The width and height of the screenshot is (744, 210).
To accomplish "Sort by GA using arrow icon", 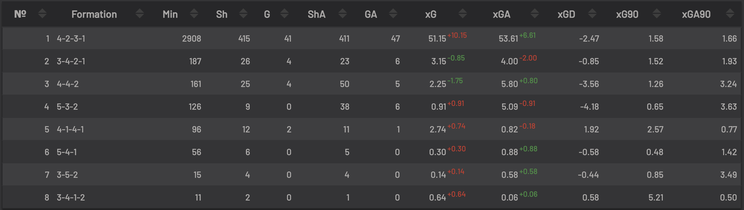I will pos(393,14).
